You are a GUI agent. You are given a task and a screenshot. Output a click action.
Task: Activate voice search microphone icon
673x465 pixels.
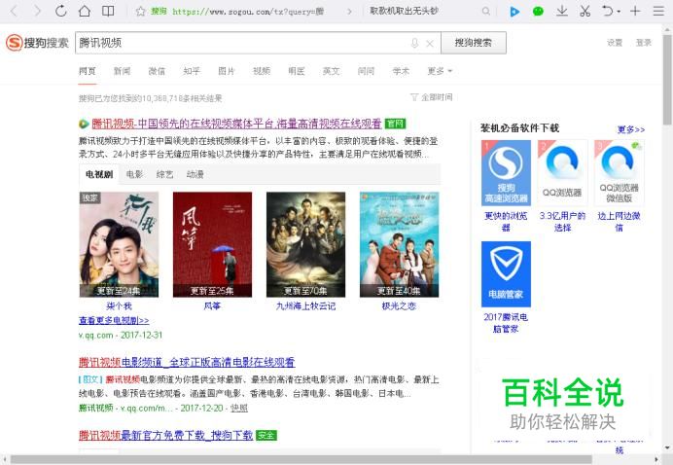414,43
